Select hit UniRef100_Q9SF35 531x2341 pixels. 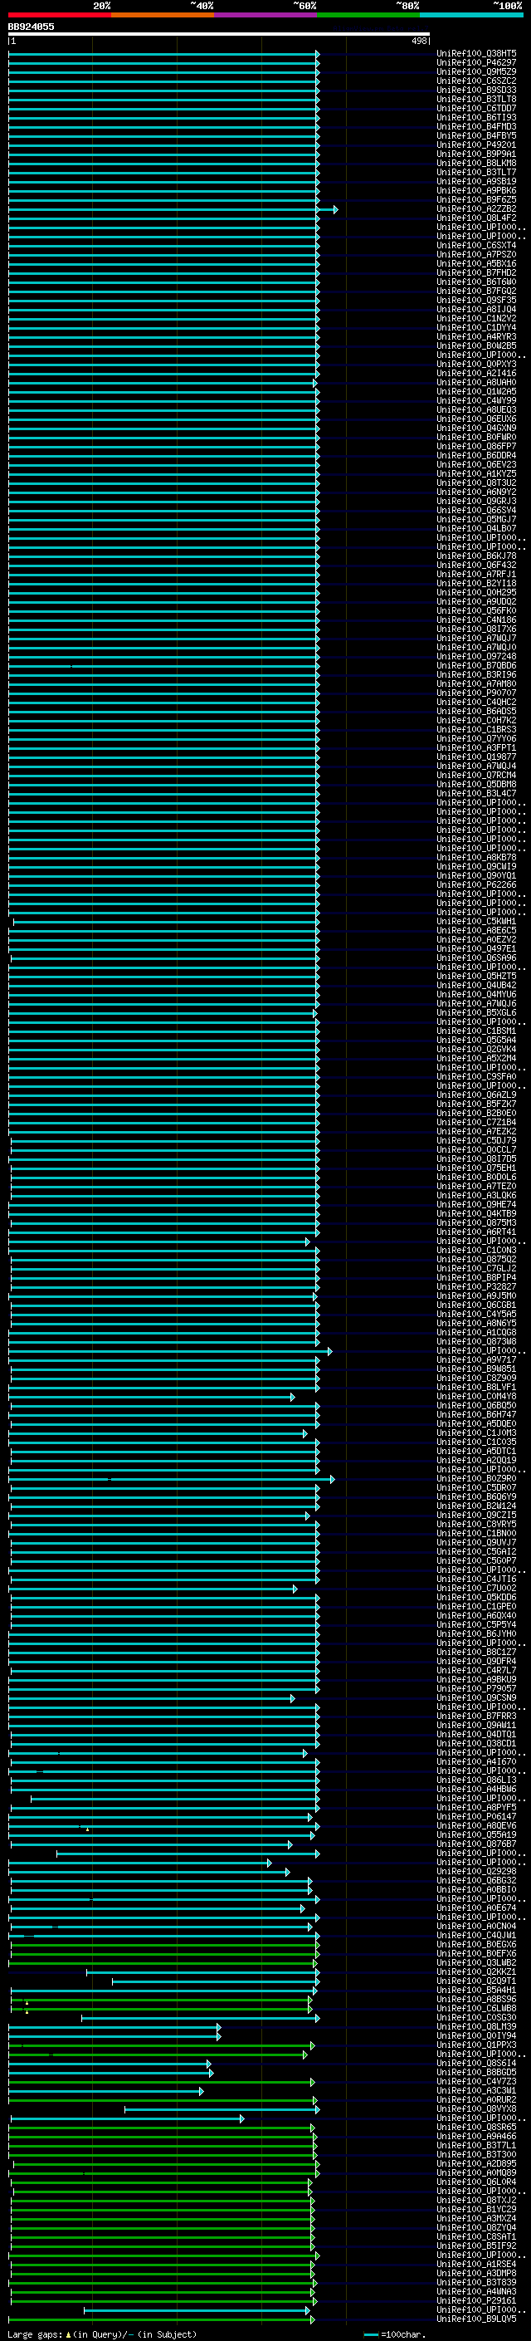pos(476,300)
